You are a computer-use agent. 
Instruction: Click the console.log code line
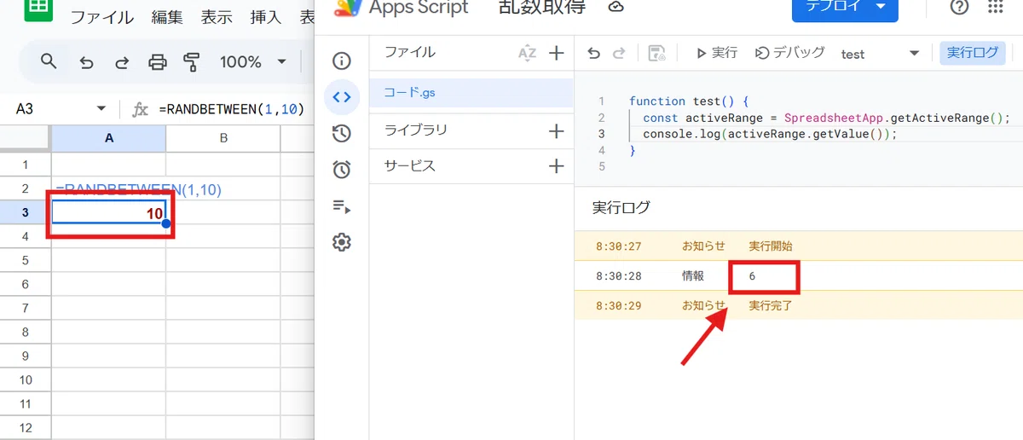[x=770, y=134]
